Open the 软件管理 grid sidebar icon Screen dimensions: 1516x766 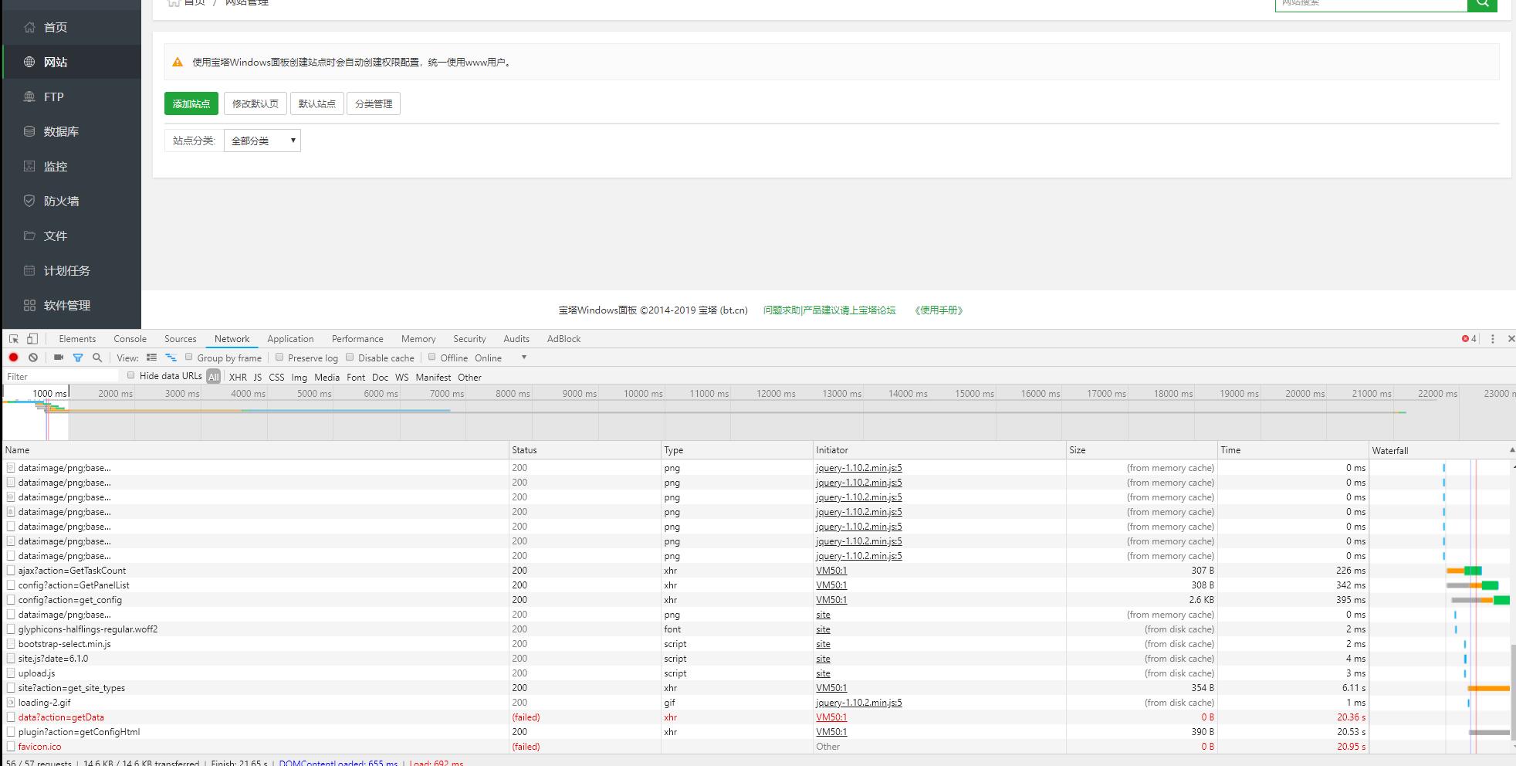coord(29,305)
